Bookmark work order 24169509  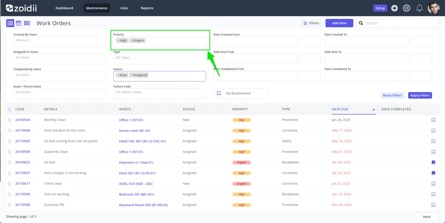coord(434,152)
